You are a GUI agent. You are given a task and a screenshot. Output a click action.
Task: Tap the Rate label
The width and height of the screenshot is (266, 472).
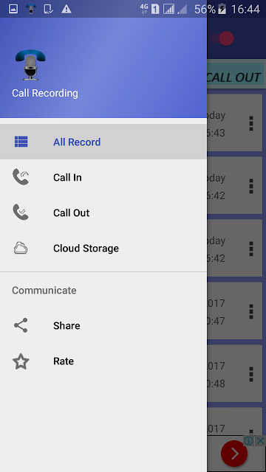pos(64,361)
